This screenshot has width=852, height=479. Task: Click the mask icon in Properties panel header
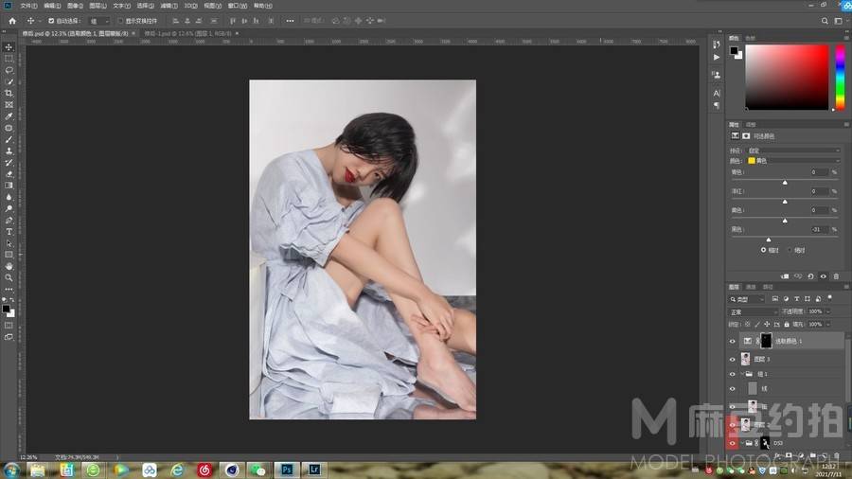(x=746, y=135)
